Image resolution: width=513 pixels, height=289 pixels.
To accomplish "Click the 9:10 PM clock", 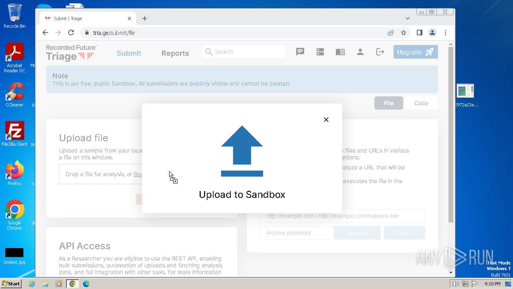I will (492, 284).
